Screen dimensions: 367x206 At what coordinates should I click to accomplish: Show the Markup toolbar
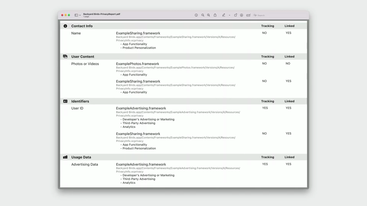click(242, 15)
